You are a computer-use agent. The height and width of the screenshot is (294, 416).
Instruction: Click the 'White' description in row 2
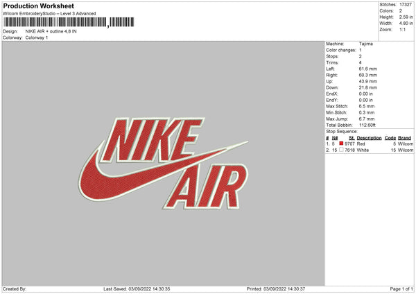pyautogui.click(x=363, y=150)
